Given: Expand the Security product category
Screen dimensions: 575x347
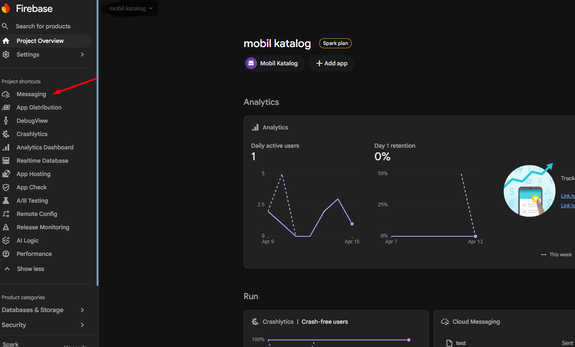Looking at the screenshot, I should pos(82,325).
